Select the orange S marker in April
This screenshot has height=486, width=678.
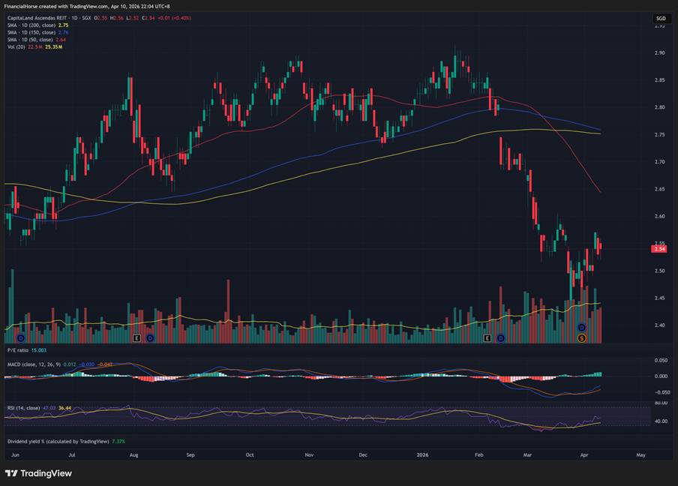tap(581, 339)
